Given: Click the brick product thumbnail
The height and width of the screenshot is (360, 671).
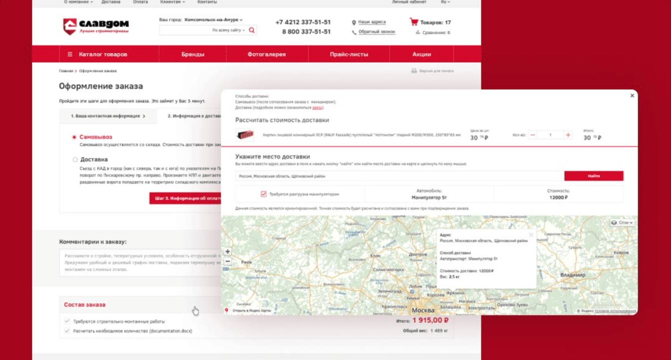Looking at the screenshot, I should 245,135.
